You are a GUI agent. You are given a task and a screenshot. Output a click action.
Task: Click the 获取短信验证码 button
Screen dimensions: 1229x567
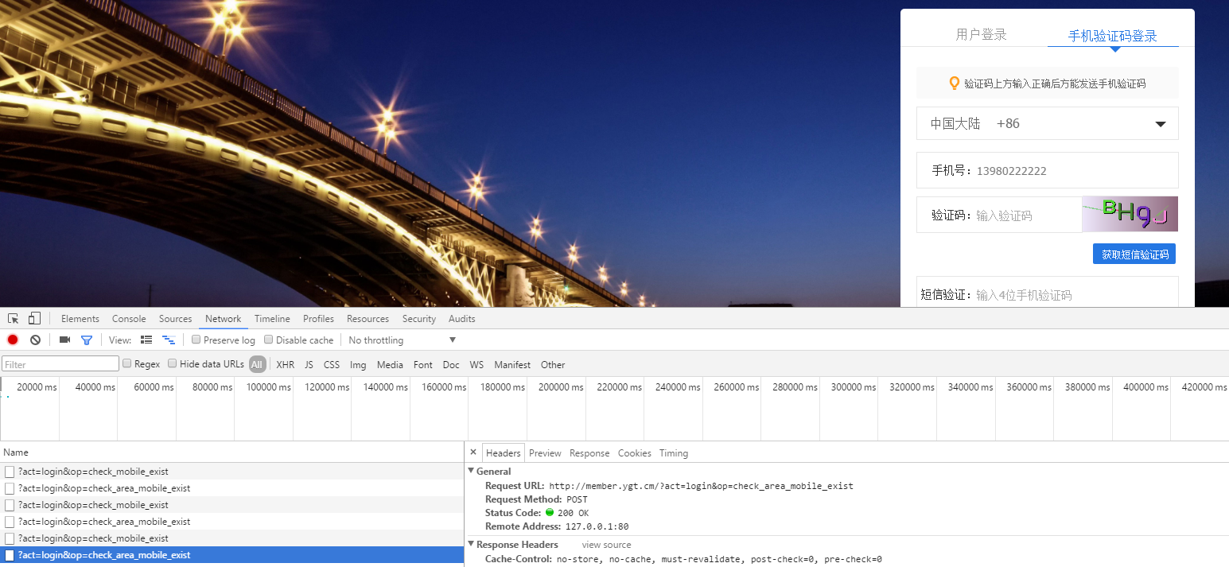point(1134,254)
